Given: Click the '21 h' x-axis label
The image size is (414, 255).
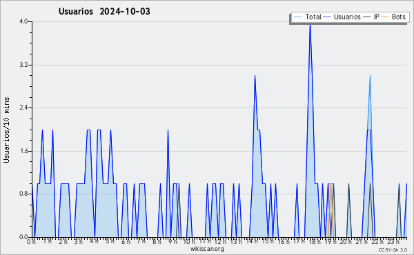Looking at the screenshot, I should point(362,241).
